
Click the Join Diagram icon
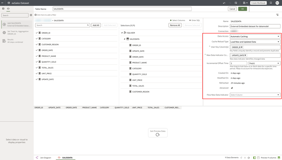tap(37, 158)
